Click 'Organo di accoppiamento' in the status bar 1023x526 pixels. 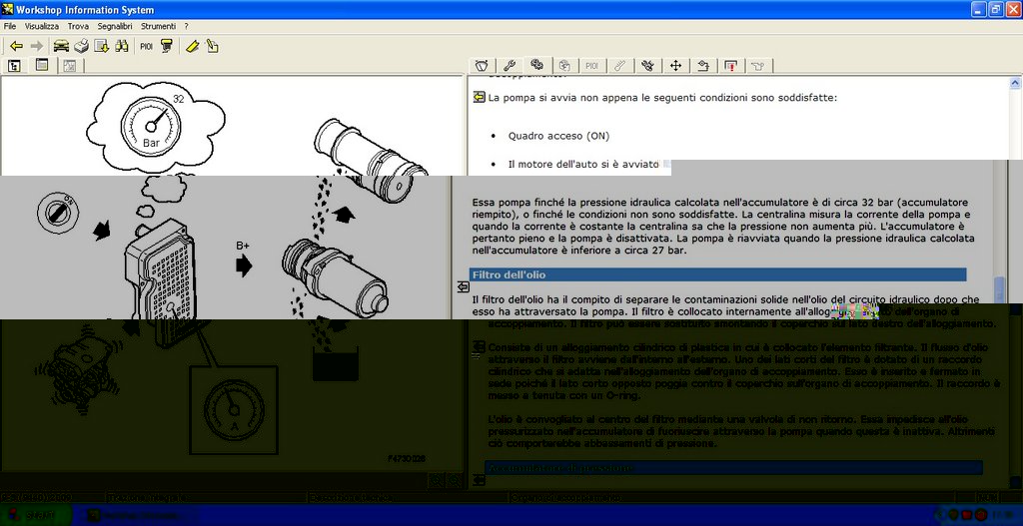coord(566,498)
